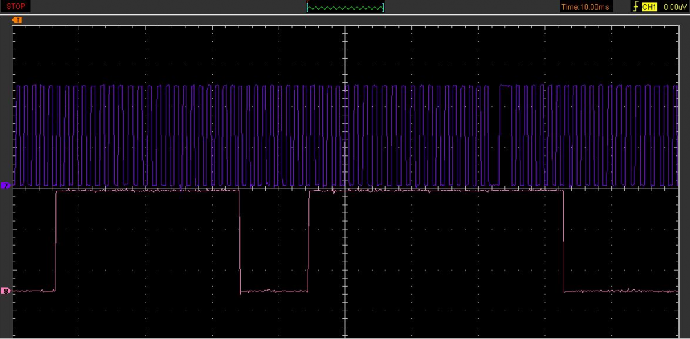The width and height of the screenshot is (690, 339).
Task: Click the center vertical graticule axis
Action: tap(343, 242)
